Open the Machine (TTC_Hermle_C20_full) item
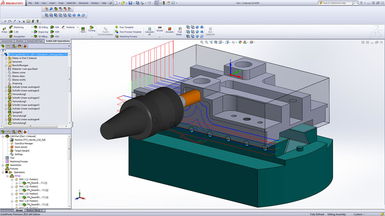 [28, 140]
